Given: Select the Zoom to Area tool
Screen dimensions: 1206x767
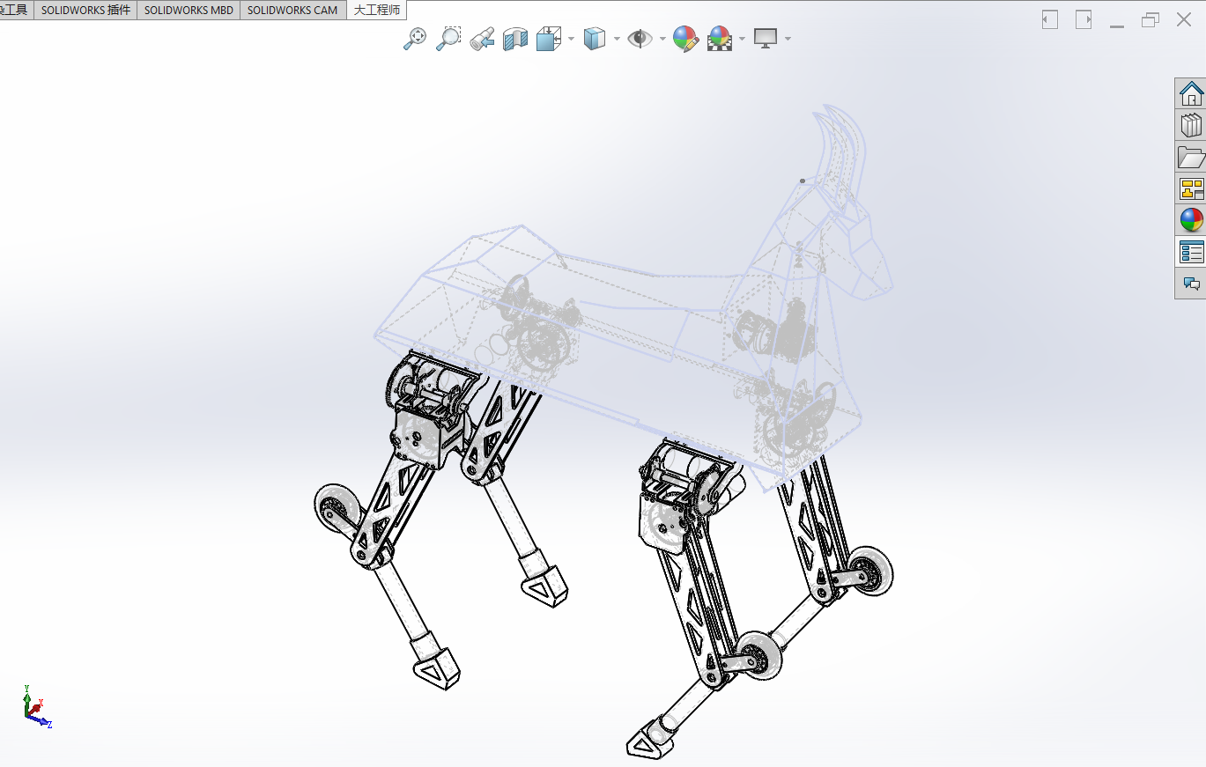Looking at the screenshot, I should coord(448,38).
